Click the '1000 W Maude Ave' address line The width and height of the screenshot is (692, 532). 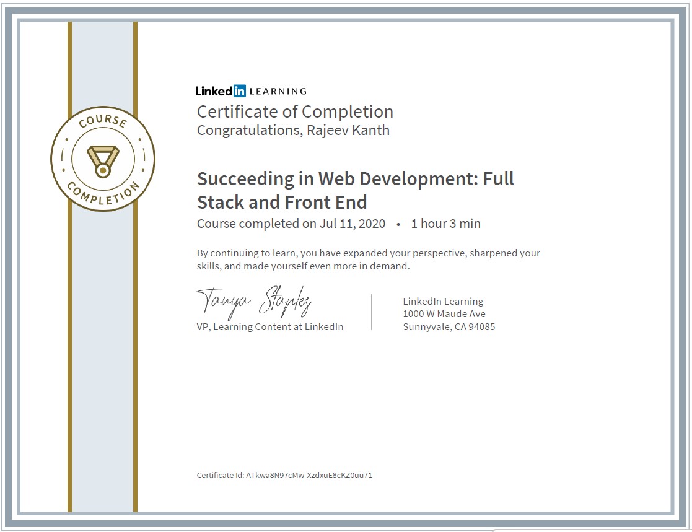coord(444,313)
